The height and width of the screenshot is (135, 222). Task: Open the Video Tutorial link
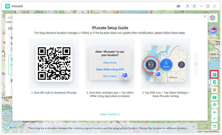(110, 114)
